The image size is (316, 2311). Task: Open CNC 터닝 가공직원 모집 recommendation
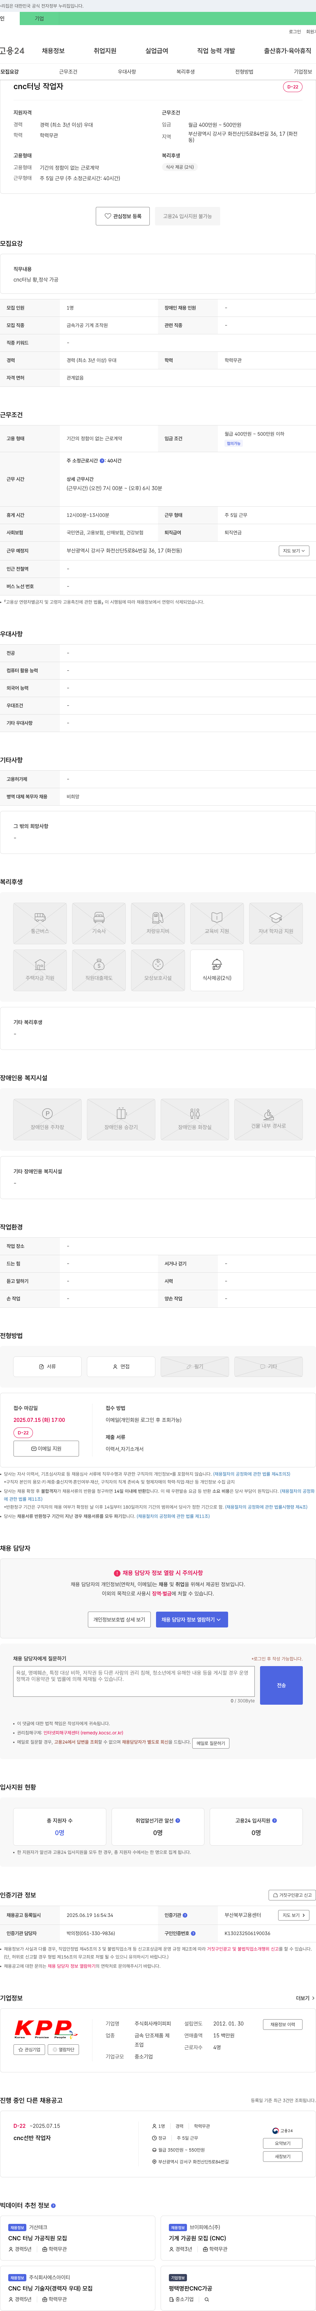[x=38, y=2238]
